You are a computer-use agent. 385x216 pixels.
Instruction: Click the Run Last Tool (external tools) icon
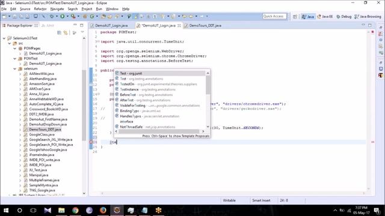(x=73, y=16)
